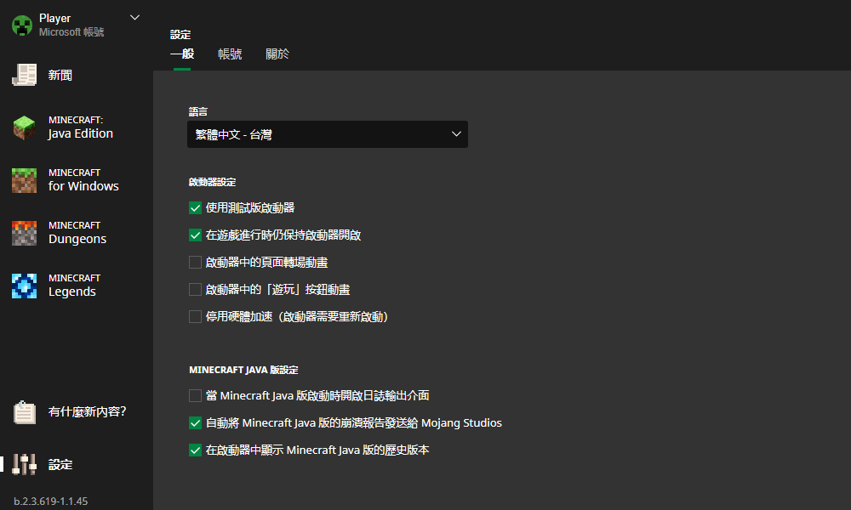Click the creeper face account avatar
The image size is (851, 510).
pyautogui.click(x=22, y=25)
